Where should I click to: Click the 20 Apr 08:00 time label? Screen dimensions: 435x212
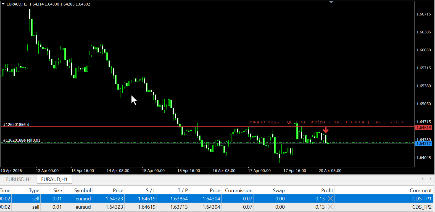click(x=330, y=171)
